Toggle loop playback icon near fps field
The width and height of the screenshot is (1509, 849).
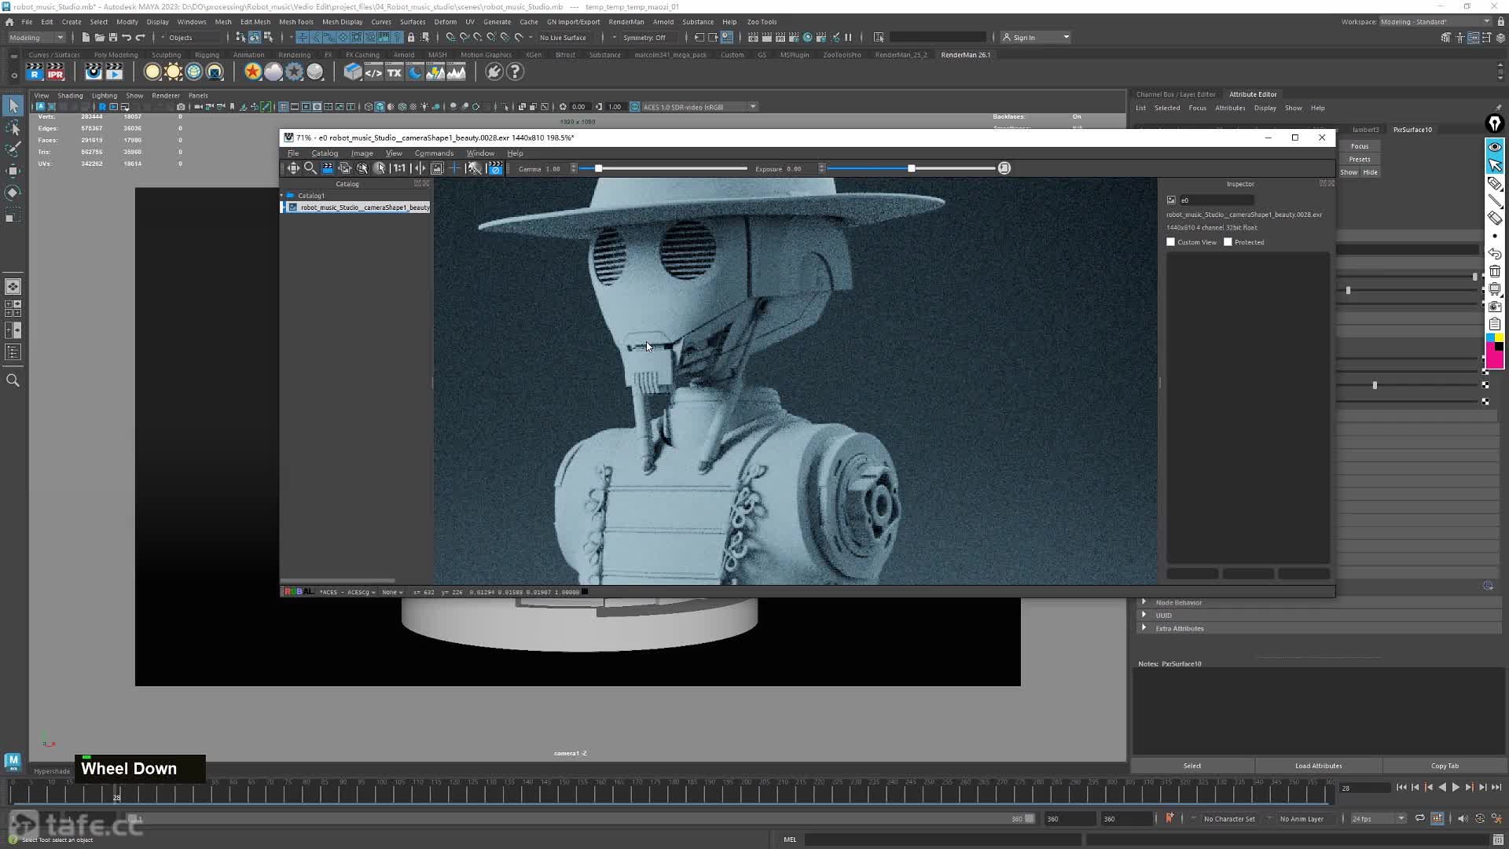click(x=1419, y=818)
